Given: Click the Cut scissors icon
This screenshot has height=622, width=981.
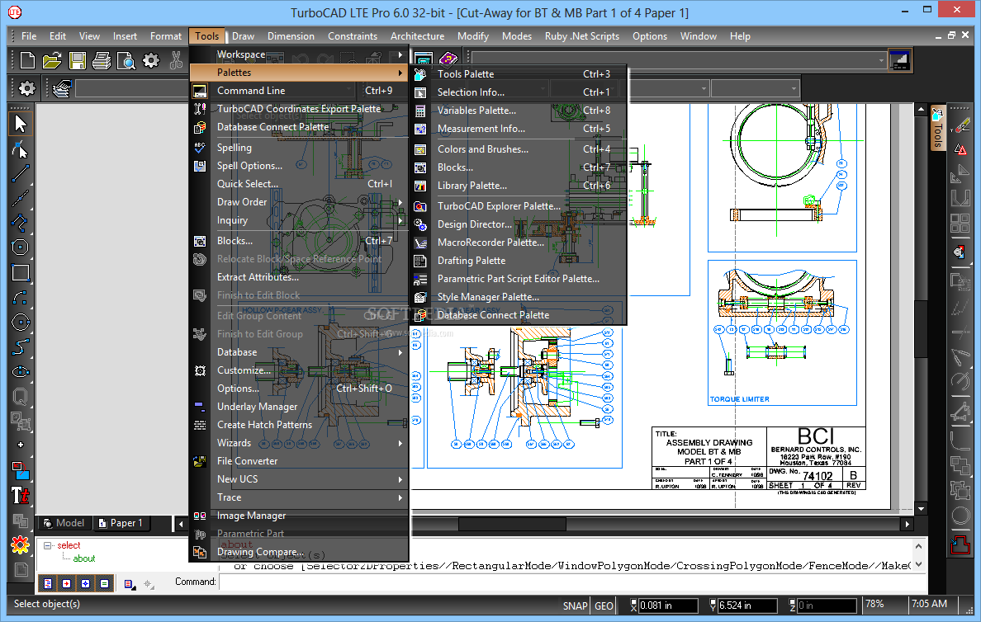Looking at the screenshot, I should pos(176,61).
